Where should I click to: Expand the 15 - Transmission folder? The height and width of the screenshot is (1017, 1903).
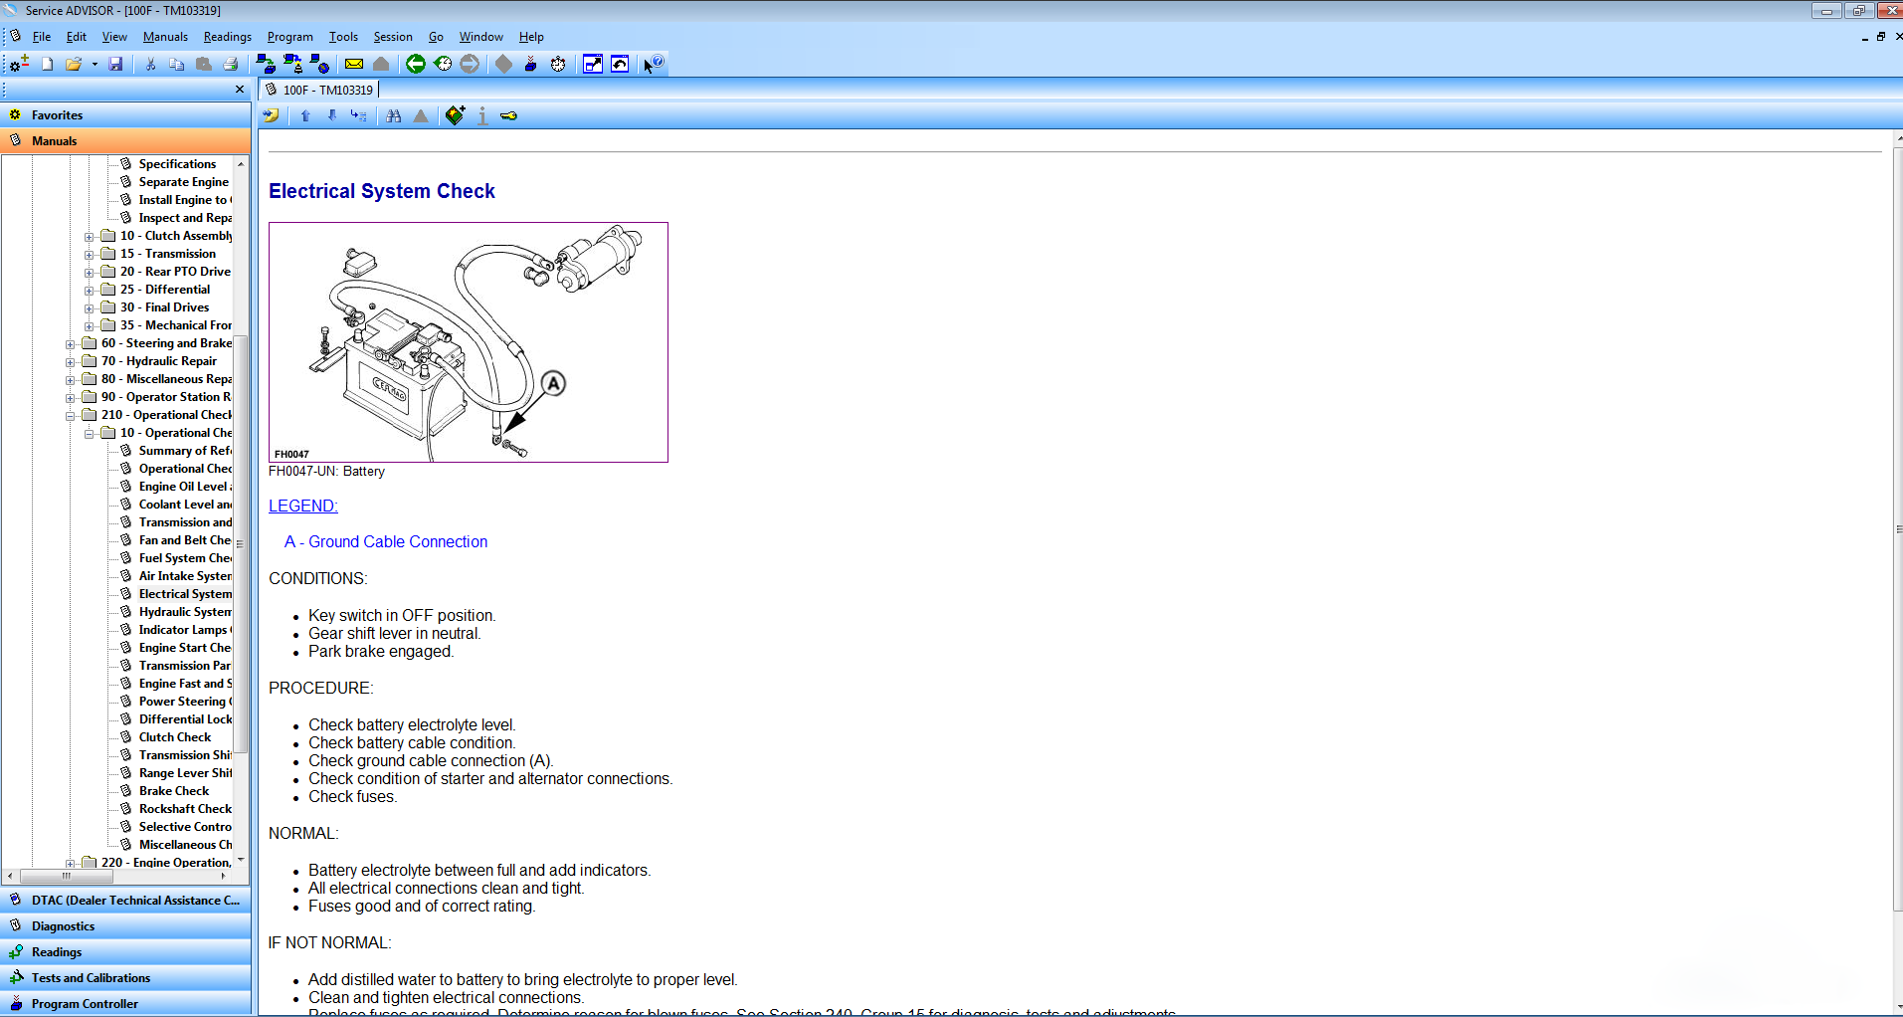tap(90, 255)
